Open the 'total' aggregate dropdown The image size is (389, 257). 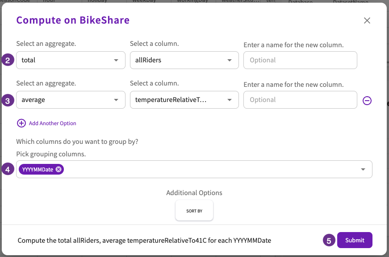tap(71, 60)
